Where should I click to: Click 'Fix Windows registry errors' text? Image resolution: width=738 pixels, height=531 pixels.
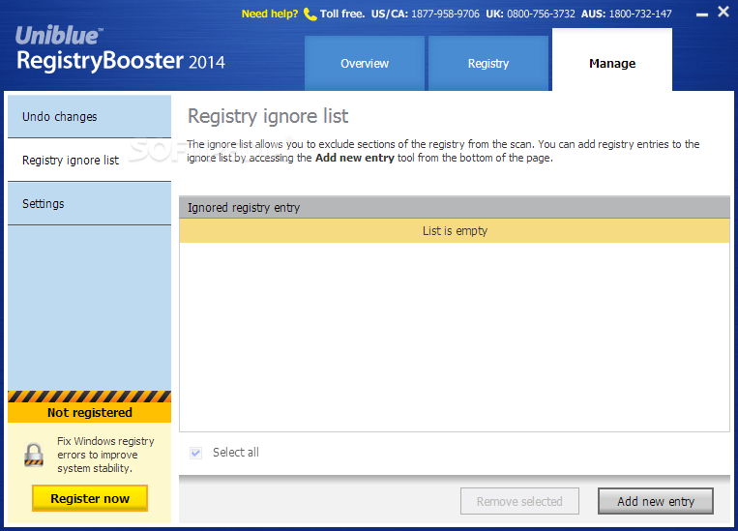[x=105, y=455]
